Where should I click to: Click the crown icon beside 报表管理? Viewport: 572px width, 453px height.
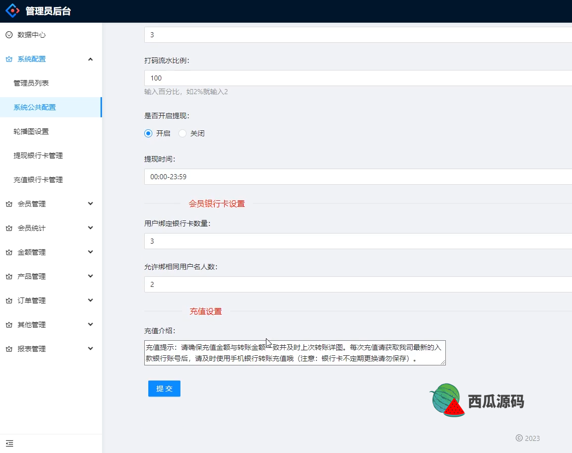9,349
